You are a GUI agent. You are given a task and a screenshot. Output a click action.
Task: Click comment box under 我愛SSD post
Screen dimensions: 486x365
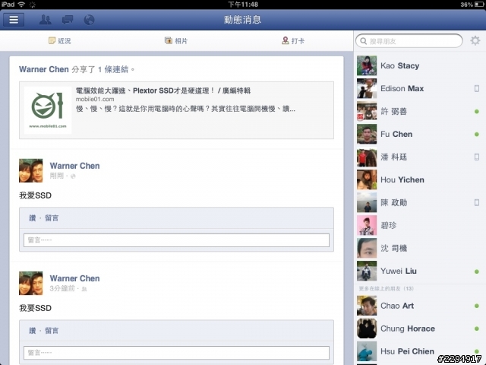coord(176,240)
